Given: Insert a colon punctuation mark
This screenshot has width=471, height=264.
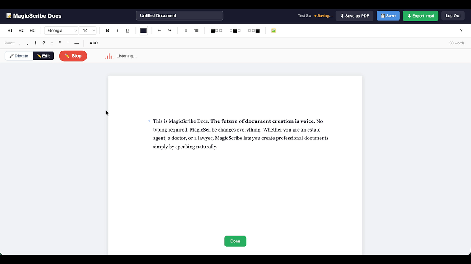Looking at the screenshot, I should click(52, 43).
